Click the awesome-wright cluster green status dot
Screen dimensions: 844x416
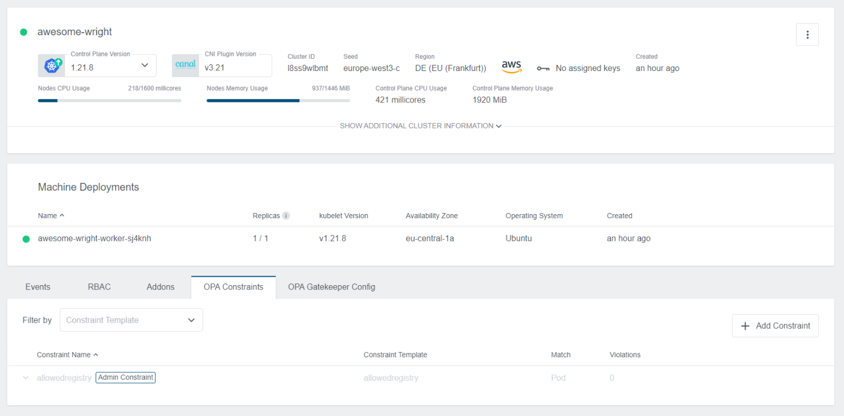[23, 32]
